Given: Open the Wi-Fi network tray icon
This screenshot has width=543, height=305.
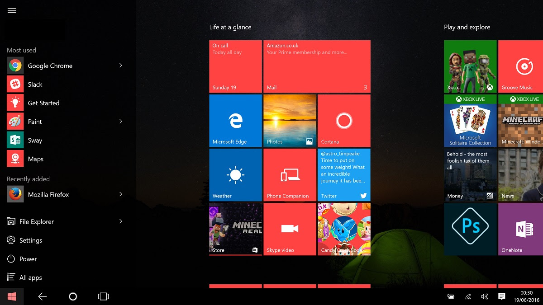Looking at the screenshot, I should (x=468, y=297).
